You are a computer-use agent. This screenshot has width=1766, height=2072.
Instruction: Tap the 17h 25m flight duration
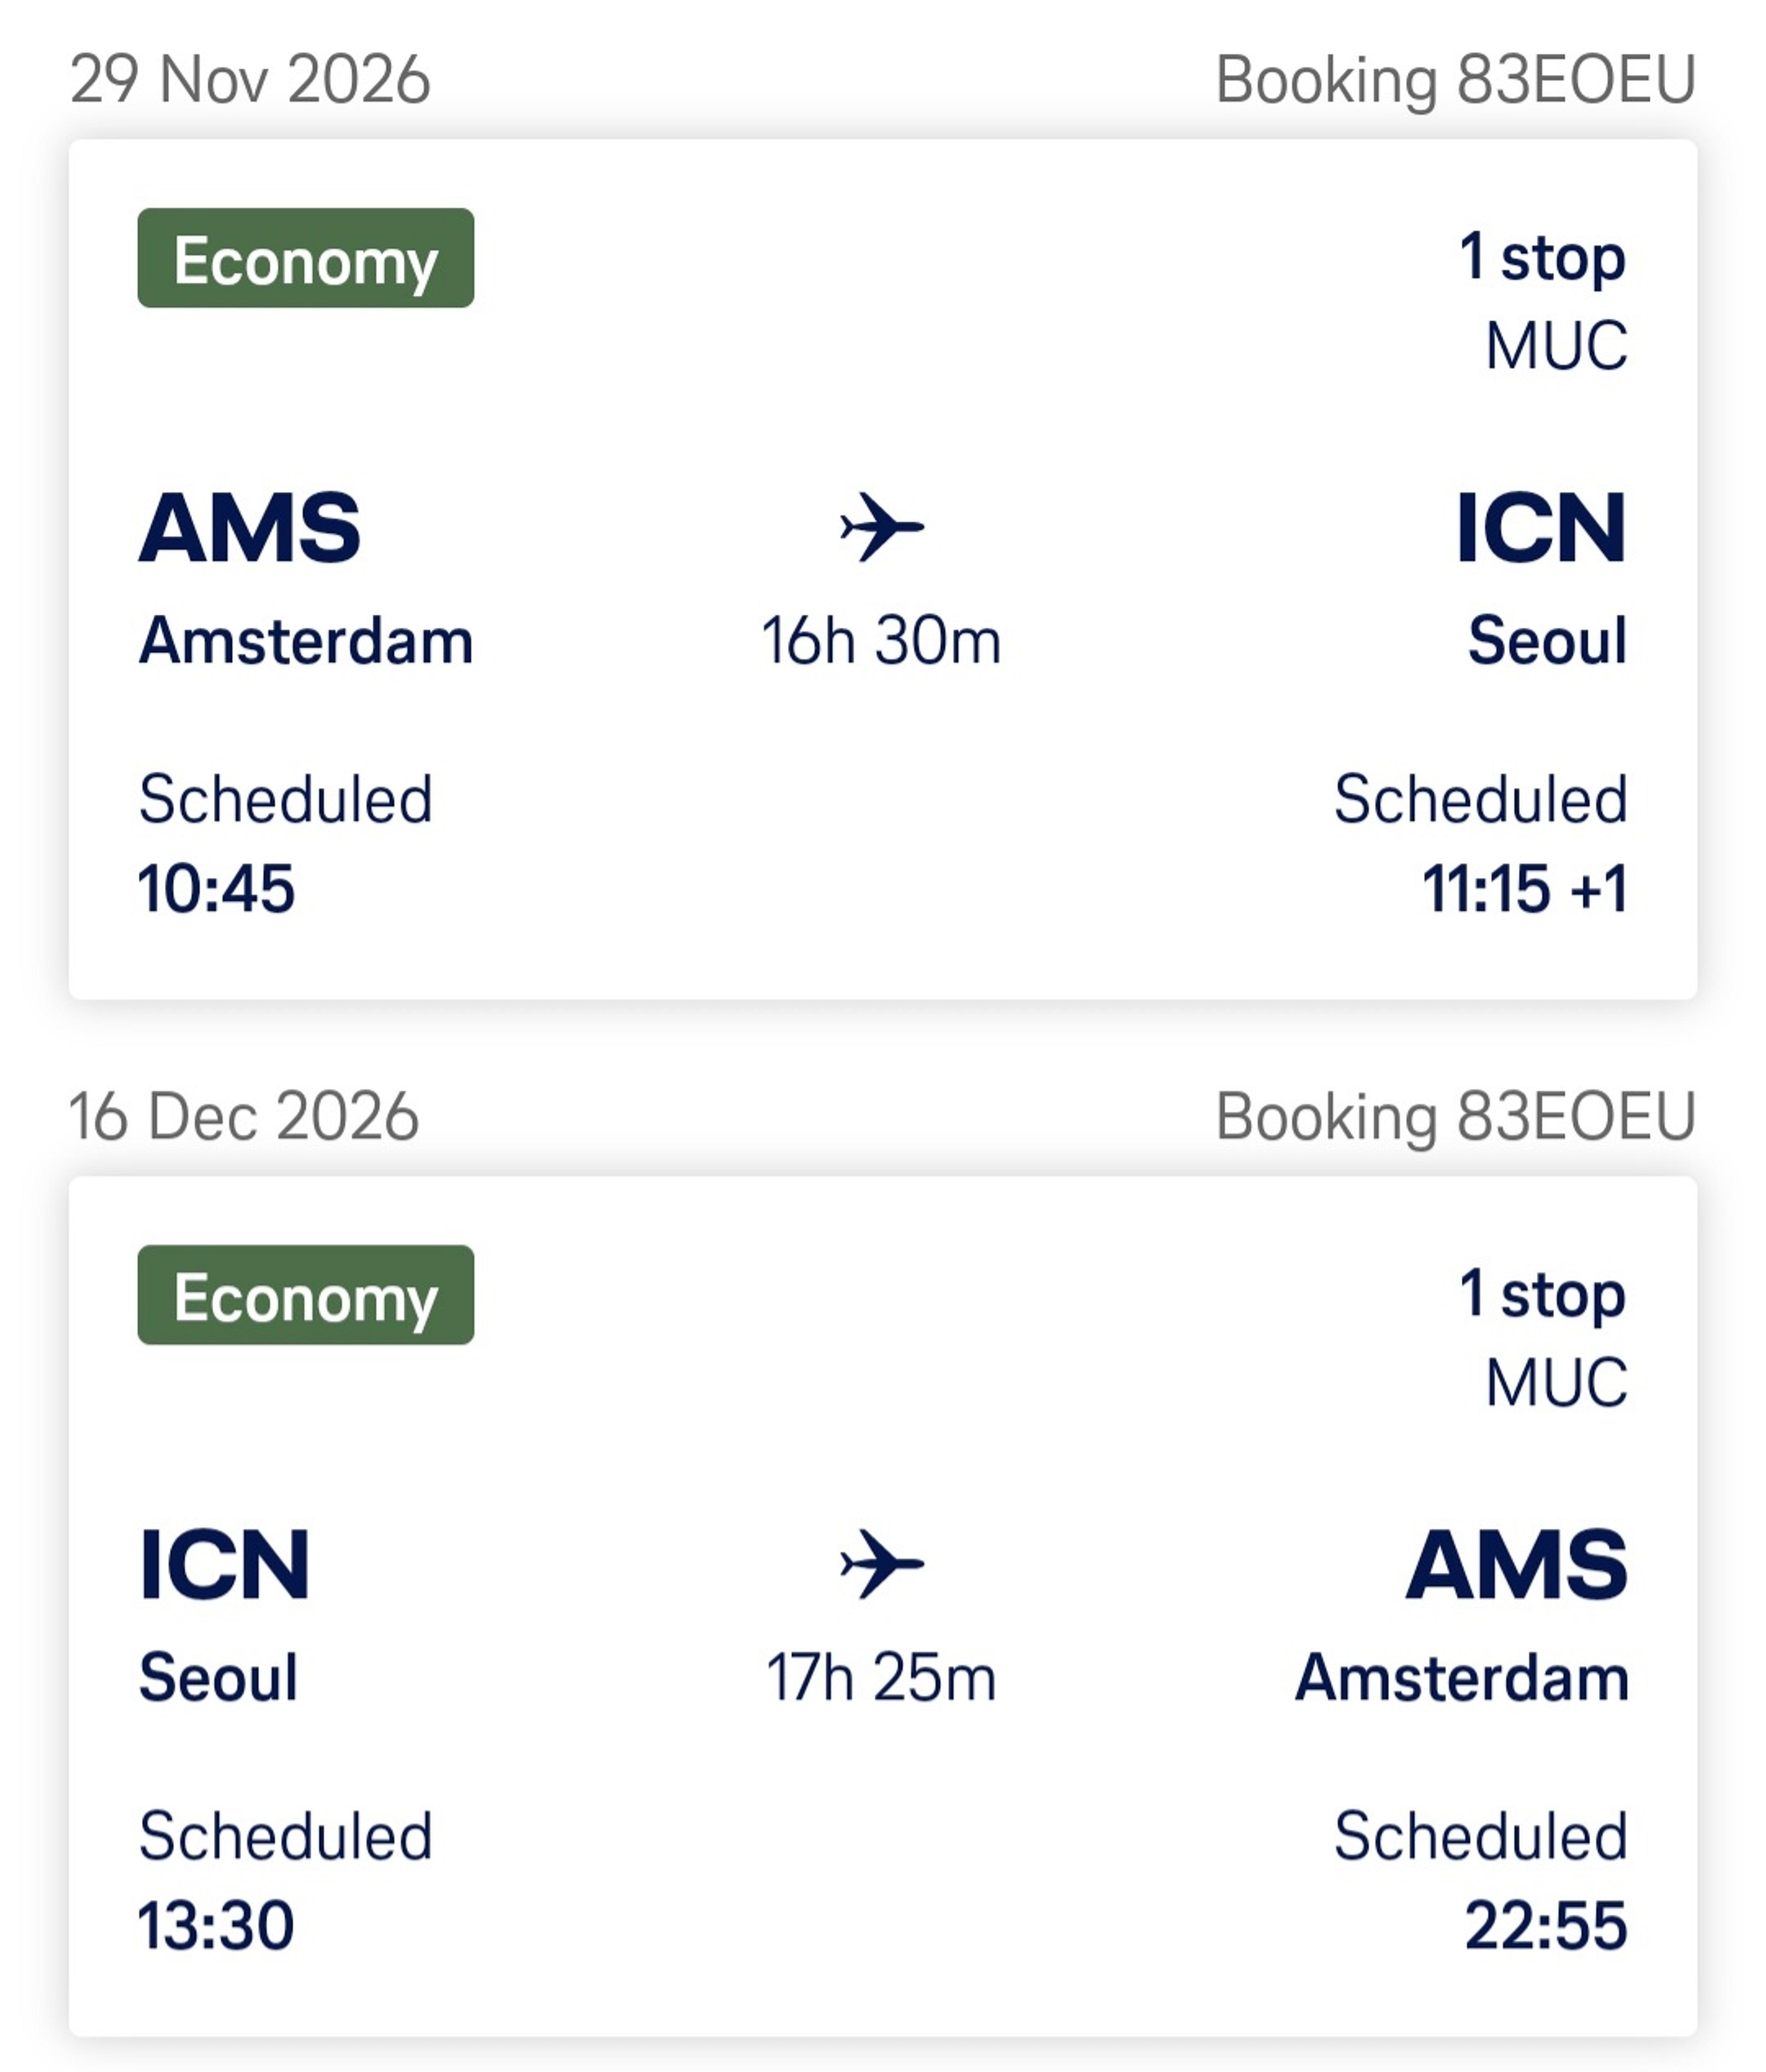tap(881, 1678)
